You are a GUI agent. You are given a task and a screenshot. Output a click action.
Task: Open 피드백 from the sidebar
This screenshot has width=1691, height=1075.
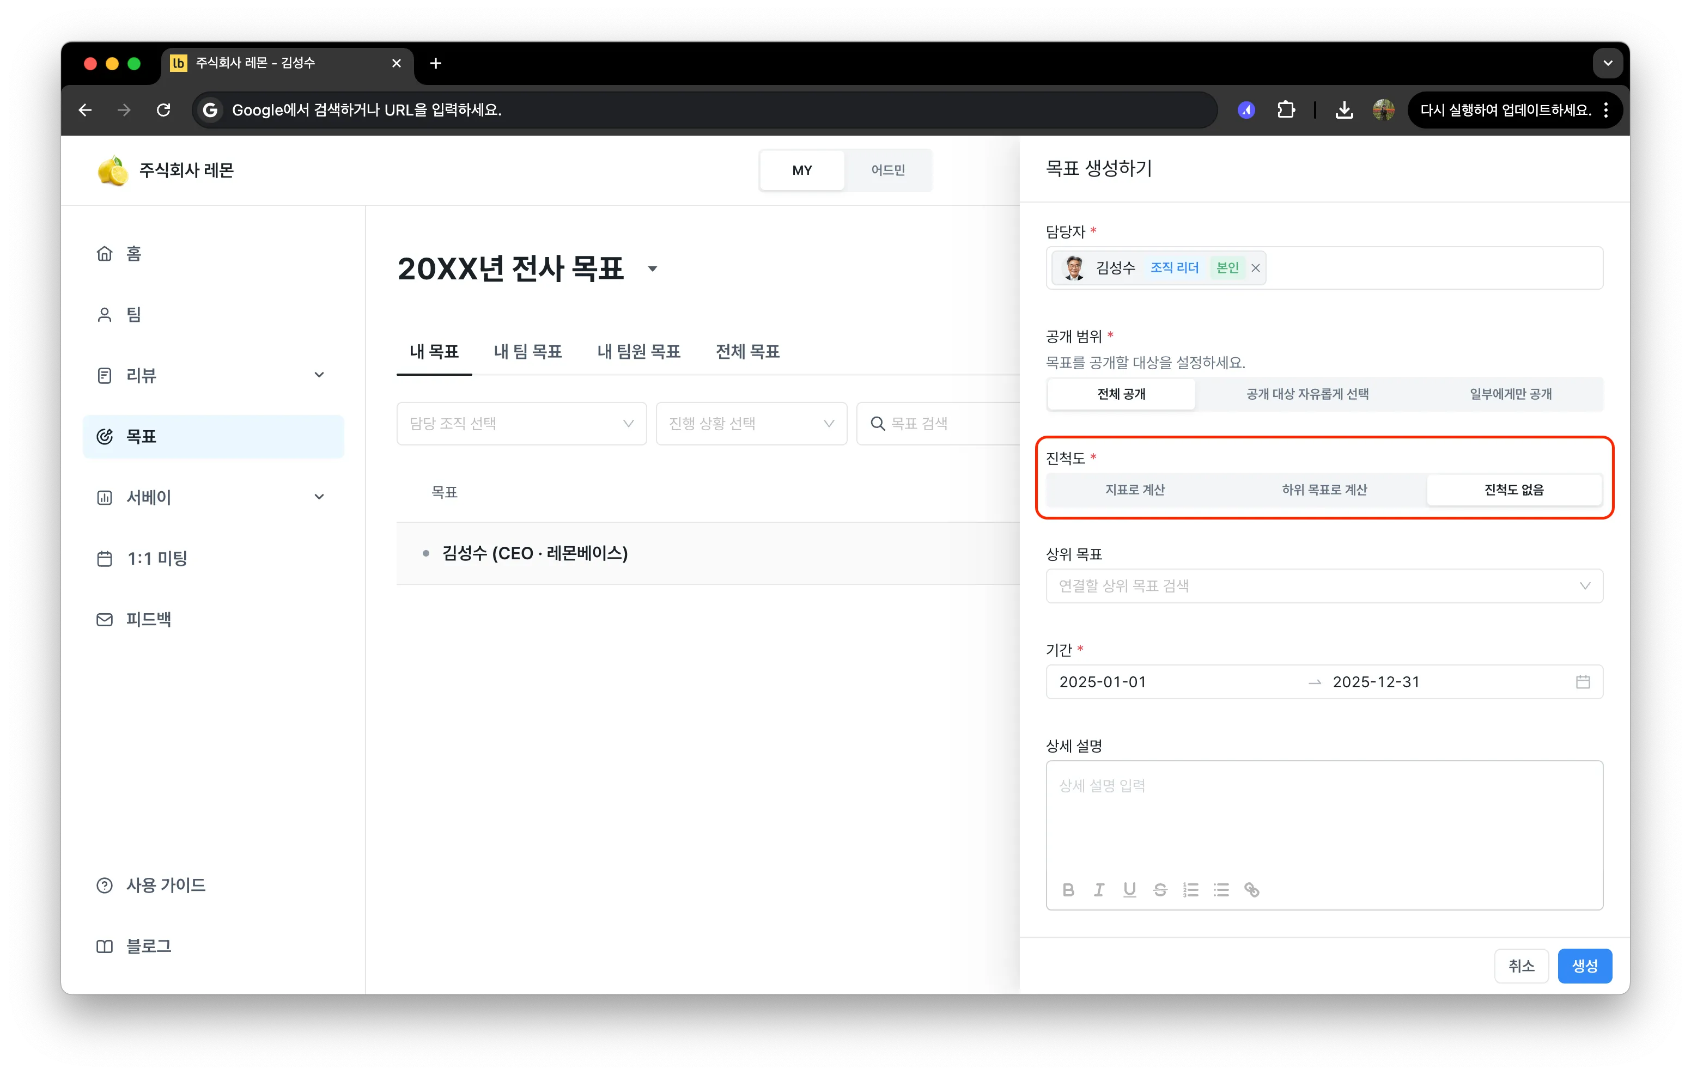213,619
